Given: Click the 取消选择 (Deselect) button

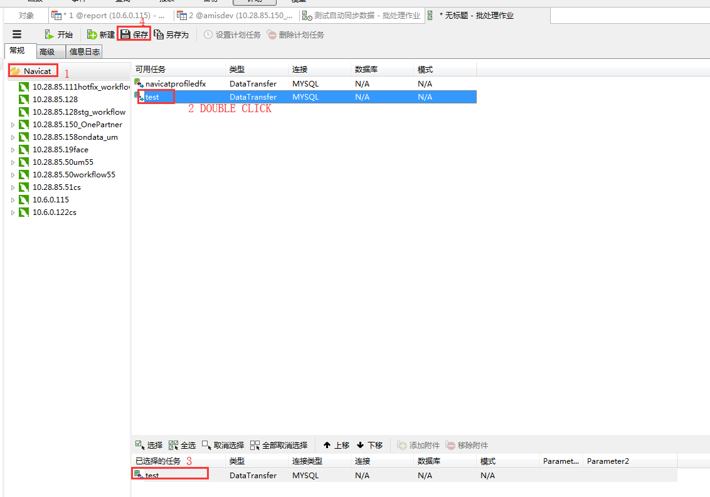Looking at the screenshot, I should pyautogui.click(x=223, y=446).
